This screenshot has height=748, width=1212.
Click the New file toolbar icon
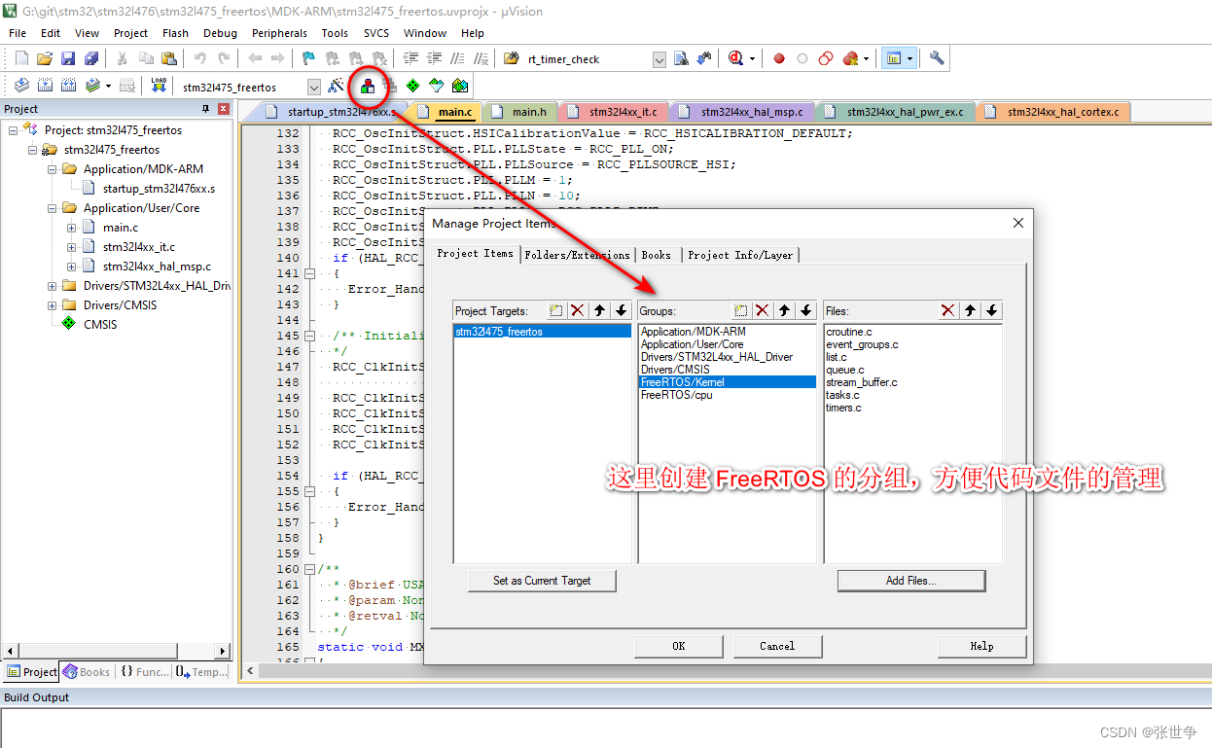tap(21, 58)
